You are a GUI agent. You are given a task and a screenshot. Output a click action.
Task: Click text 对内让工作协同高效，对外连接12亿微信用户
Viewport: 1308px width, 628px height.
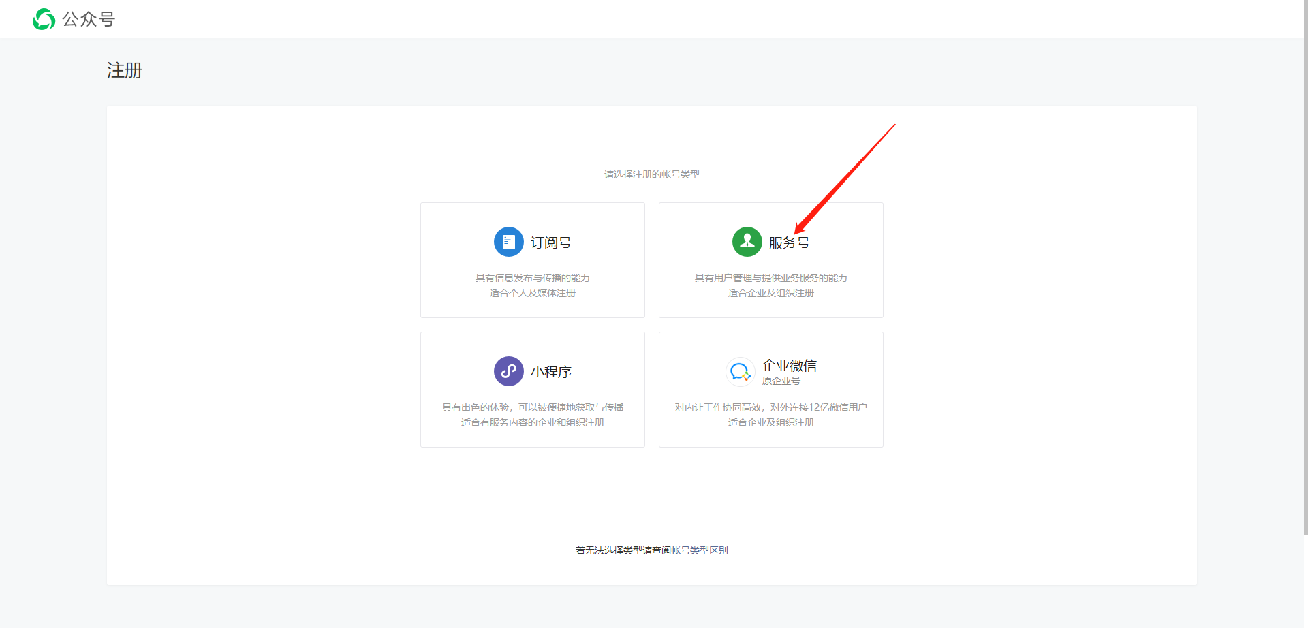click(771, 407)
